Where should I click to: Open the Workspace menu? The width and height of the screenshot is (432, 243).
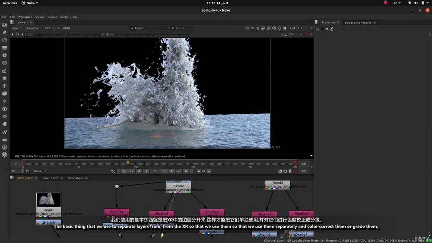pos(25,17)
